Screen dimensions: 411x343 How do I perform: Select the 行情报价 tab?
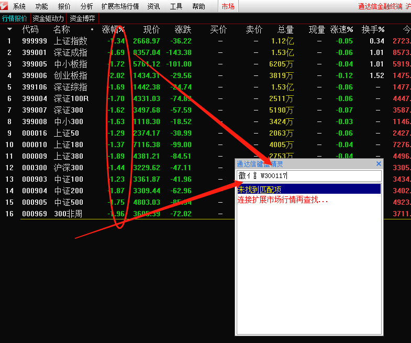[15, 18]
